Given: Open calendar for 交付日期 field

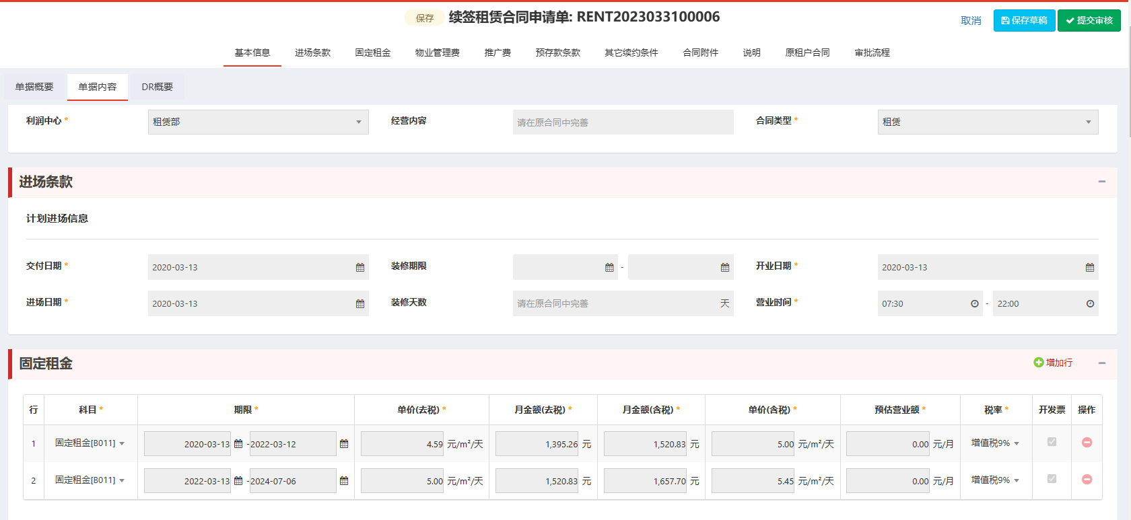Looking at the screenshot, I should 360,268.
